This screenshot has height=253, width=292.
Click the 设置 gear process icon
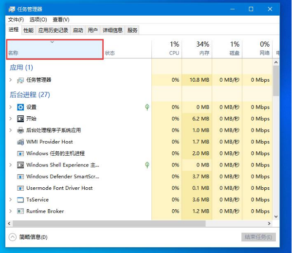[x=20, y=107]
